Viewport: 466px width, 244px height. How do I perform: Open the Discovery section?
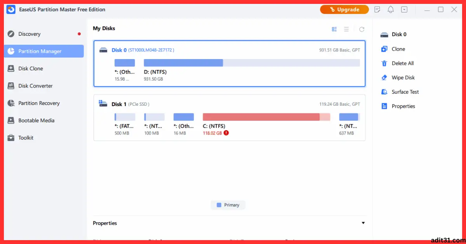(43, 34)
